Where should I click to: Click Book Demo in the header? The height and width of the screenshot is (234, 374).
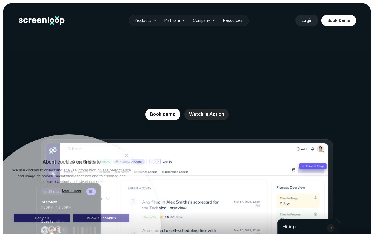pyautogui.click(x=339, y=20)
